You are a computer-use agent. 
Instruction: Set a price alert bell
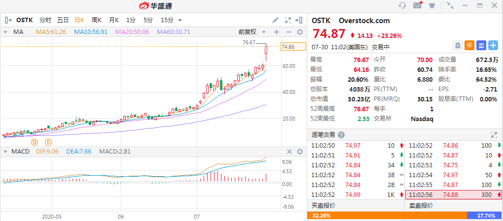[x=458, y=45]
